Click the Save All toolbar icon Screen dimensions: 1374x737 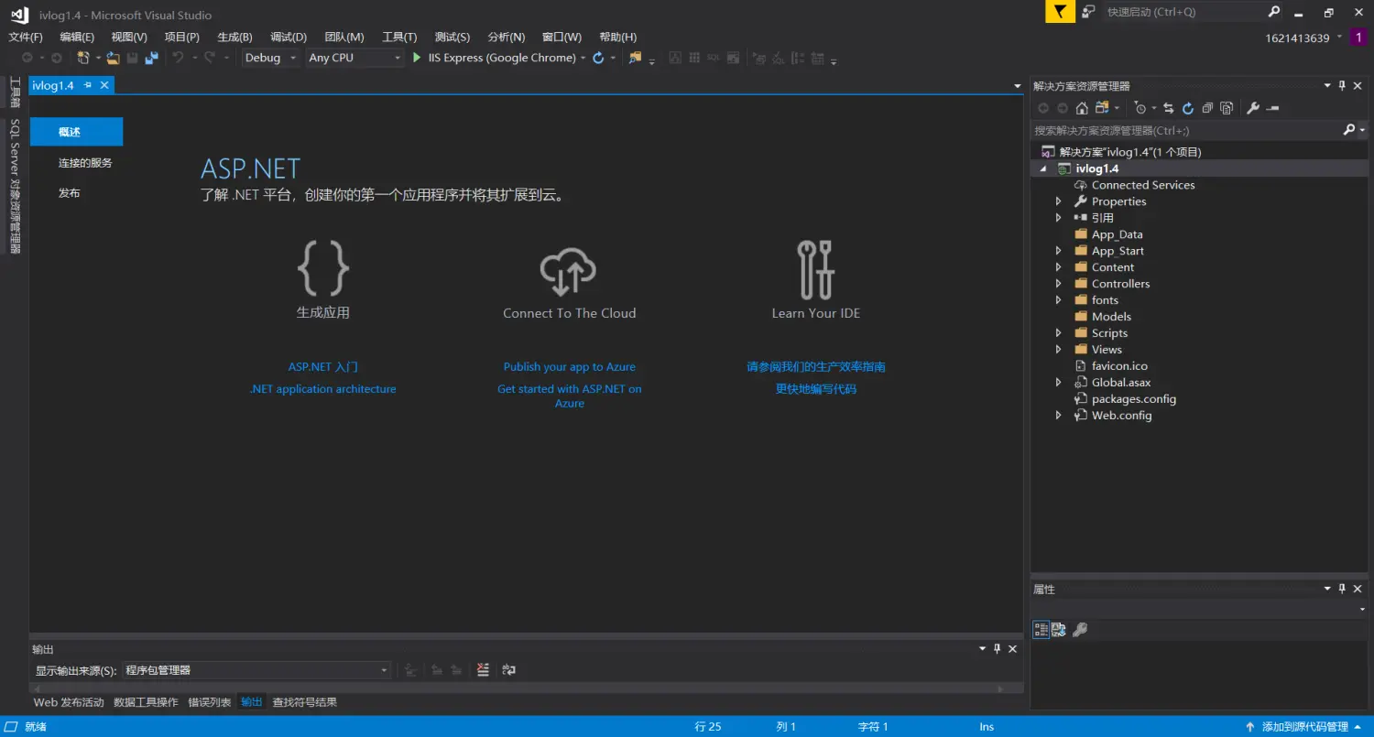click(152, 58)
